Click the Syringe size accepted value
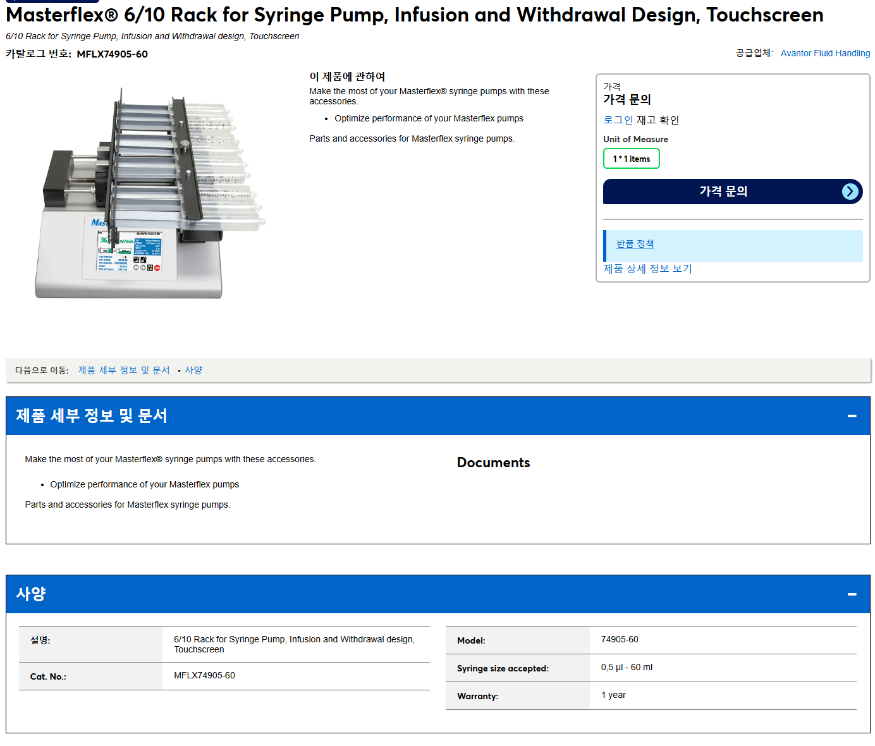The height and width of the screenshot is (746, 875). click(627, 668)
